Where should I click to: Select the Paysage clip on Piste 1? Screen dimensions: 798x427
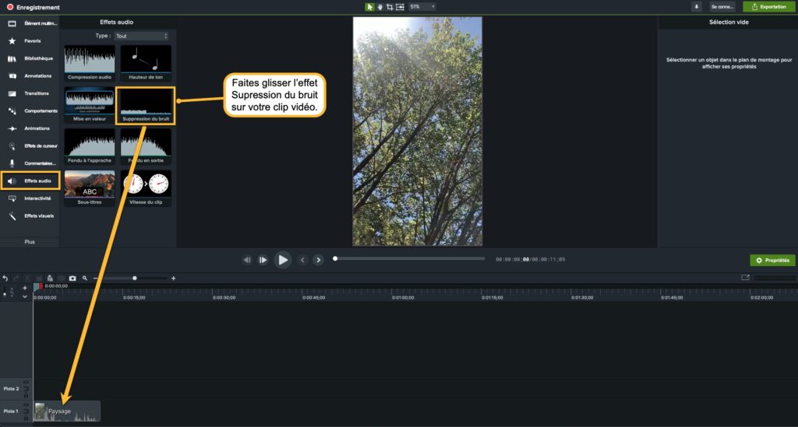(x=67, y=411)
